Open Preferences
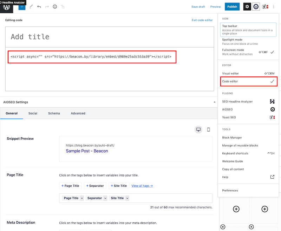Image resolution: width=281 pixels, height=231 pixels. (248, 190)
